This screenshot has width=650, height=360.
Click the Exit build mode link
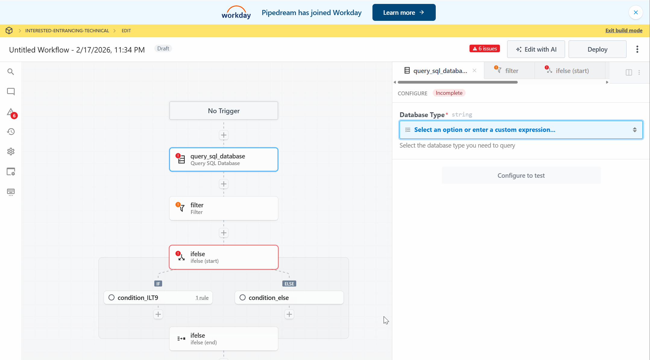[x=624, y=30]
